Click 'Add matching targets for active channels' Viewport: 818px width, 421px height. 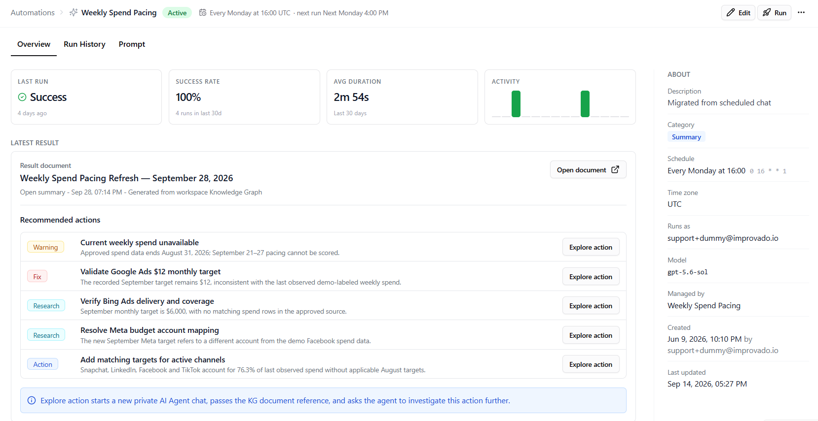point(152,359)
